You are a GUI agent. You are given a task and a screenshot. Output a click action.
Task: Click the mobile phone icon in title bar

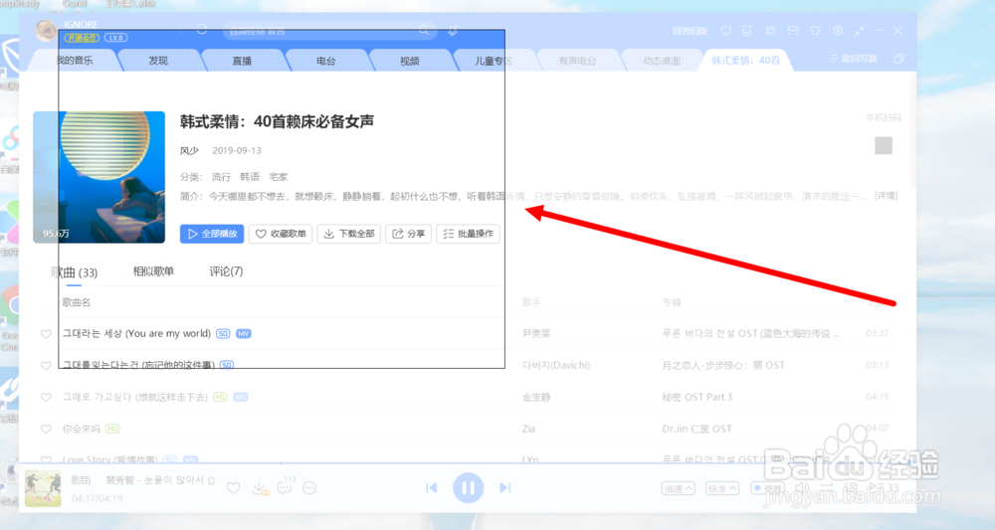[x=747, y=31]
